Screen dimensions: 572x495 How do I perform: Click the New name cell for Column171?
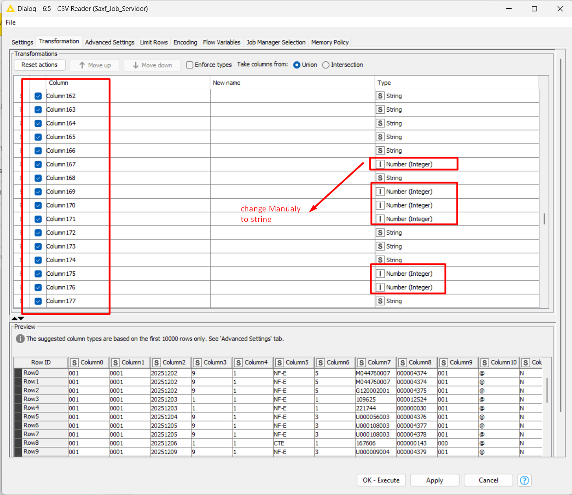coord(292,219)
